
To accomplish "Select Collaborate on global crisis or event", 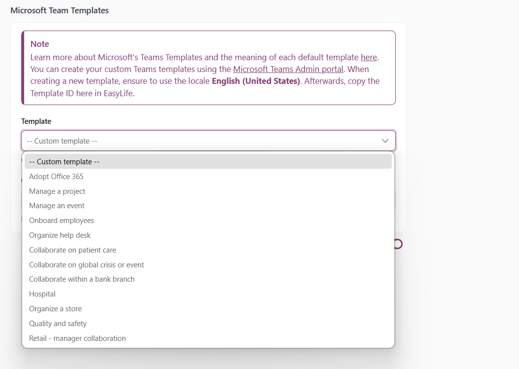I will pyautogui.click(x=86, y=264).
